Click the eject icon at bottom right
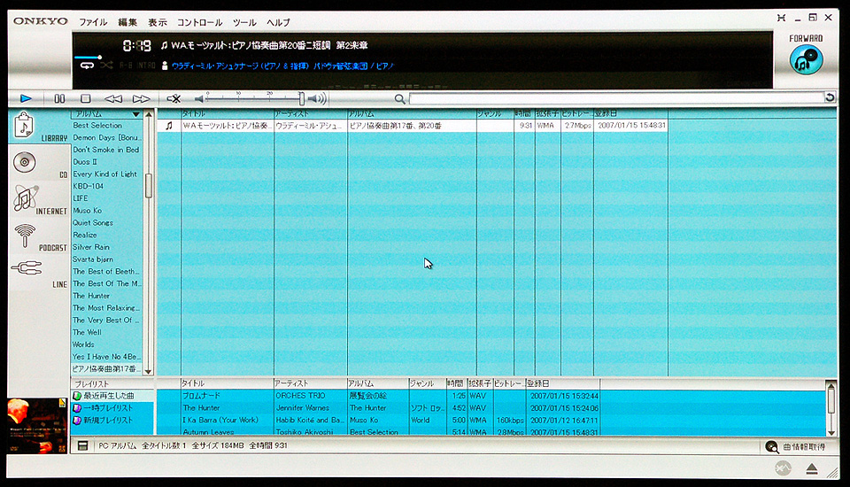The width and height of the screenshot is (850, 487). 812,468
